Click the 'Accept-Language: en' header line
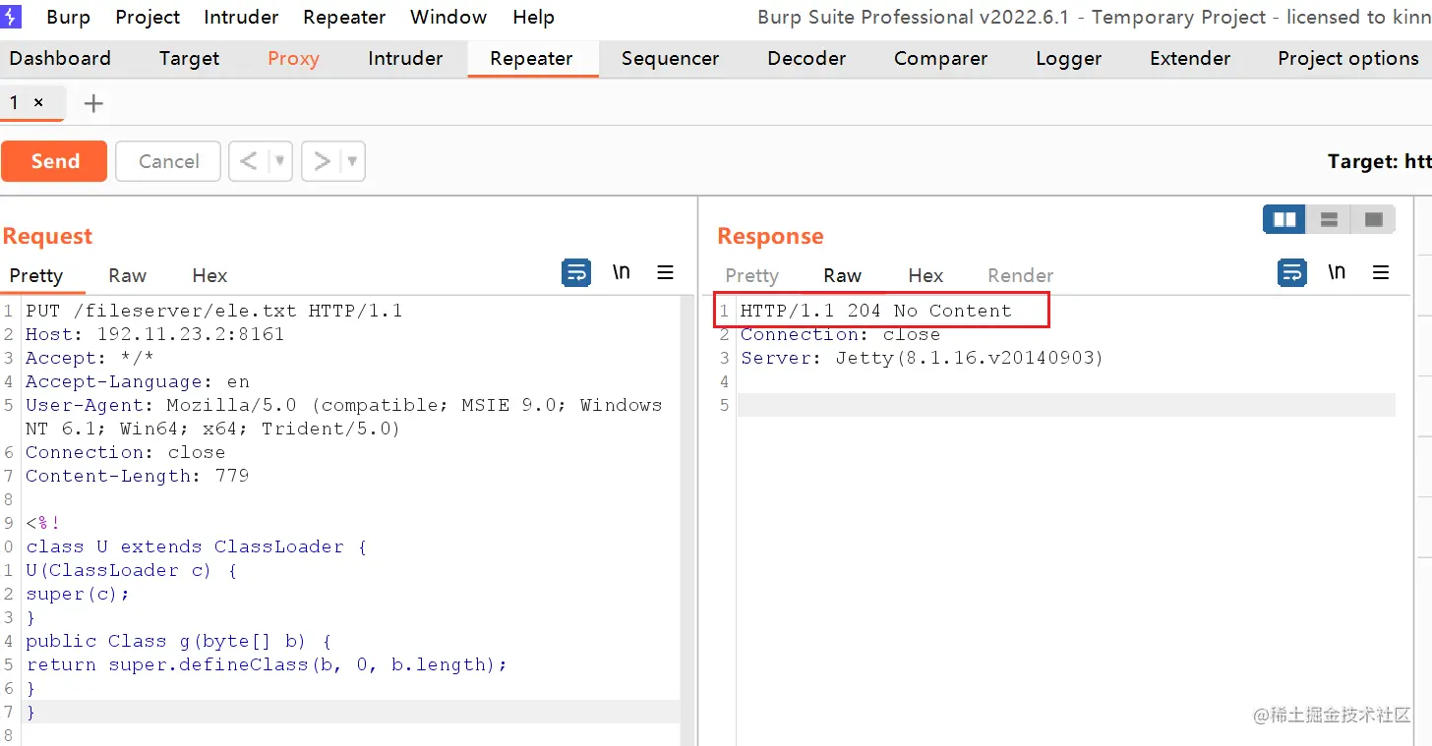 pyautogui.click(x=138, y=381)
